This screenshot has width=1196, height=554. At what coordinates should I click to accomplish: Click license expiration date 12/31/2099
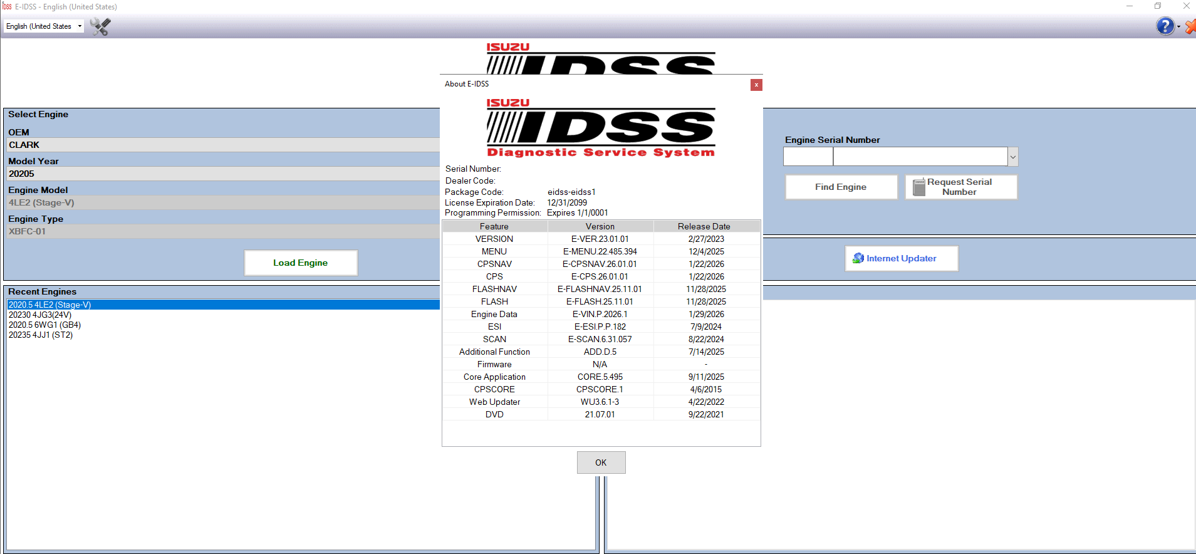tap(567, 202)
